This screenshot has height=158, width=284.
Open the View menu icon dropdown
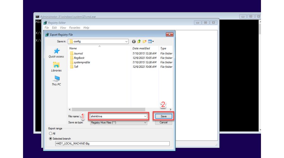click(x=151, y=41)
